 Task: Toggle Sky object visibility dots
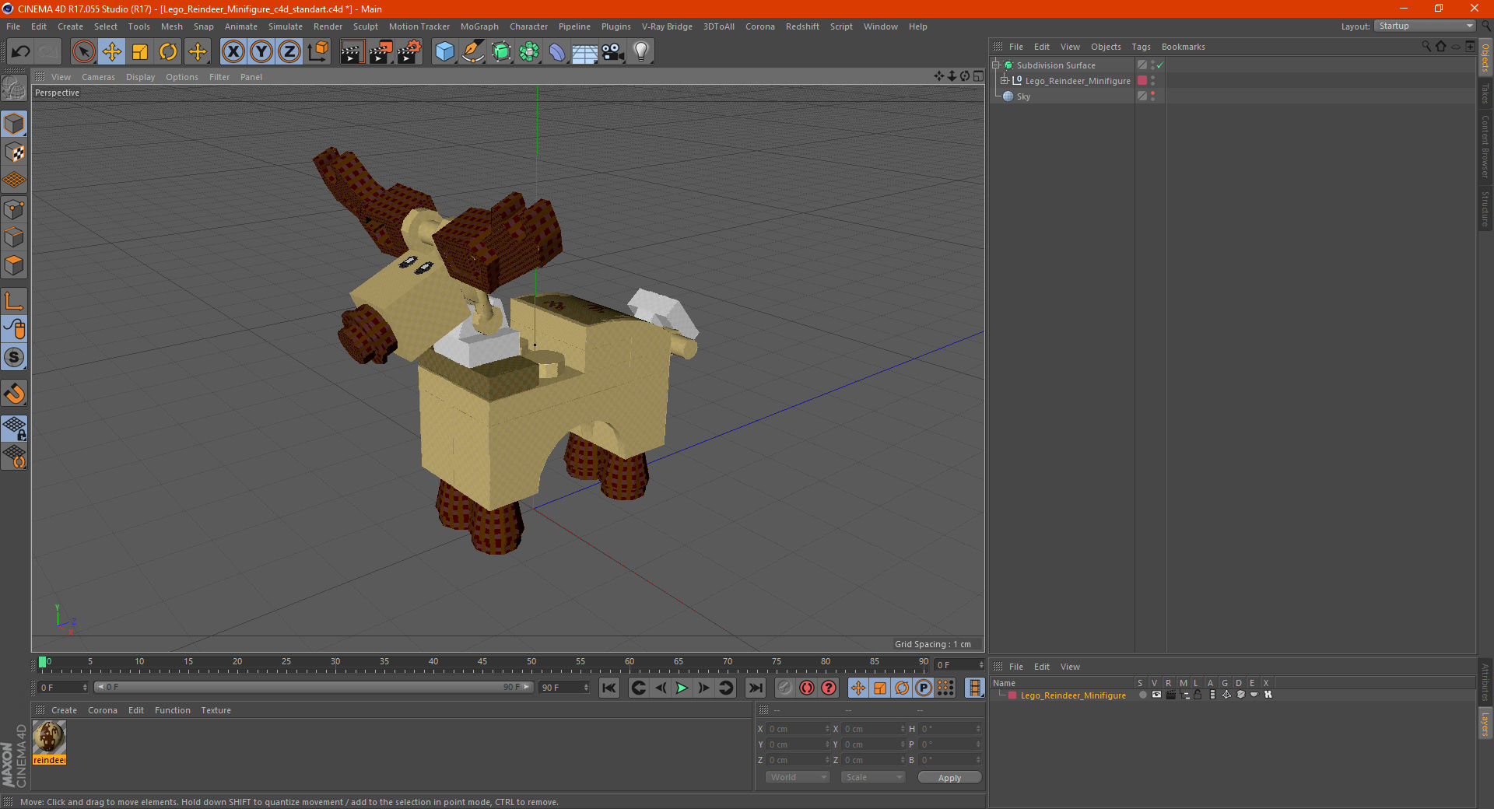(1152, 96)
